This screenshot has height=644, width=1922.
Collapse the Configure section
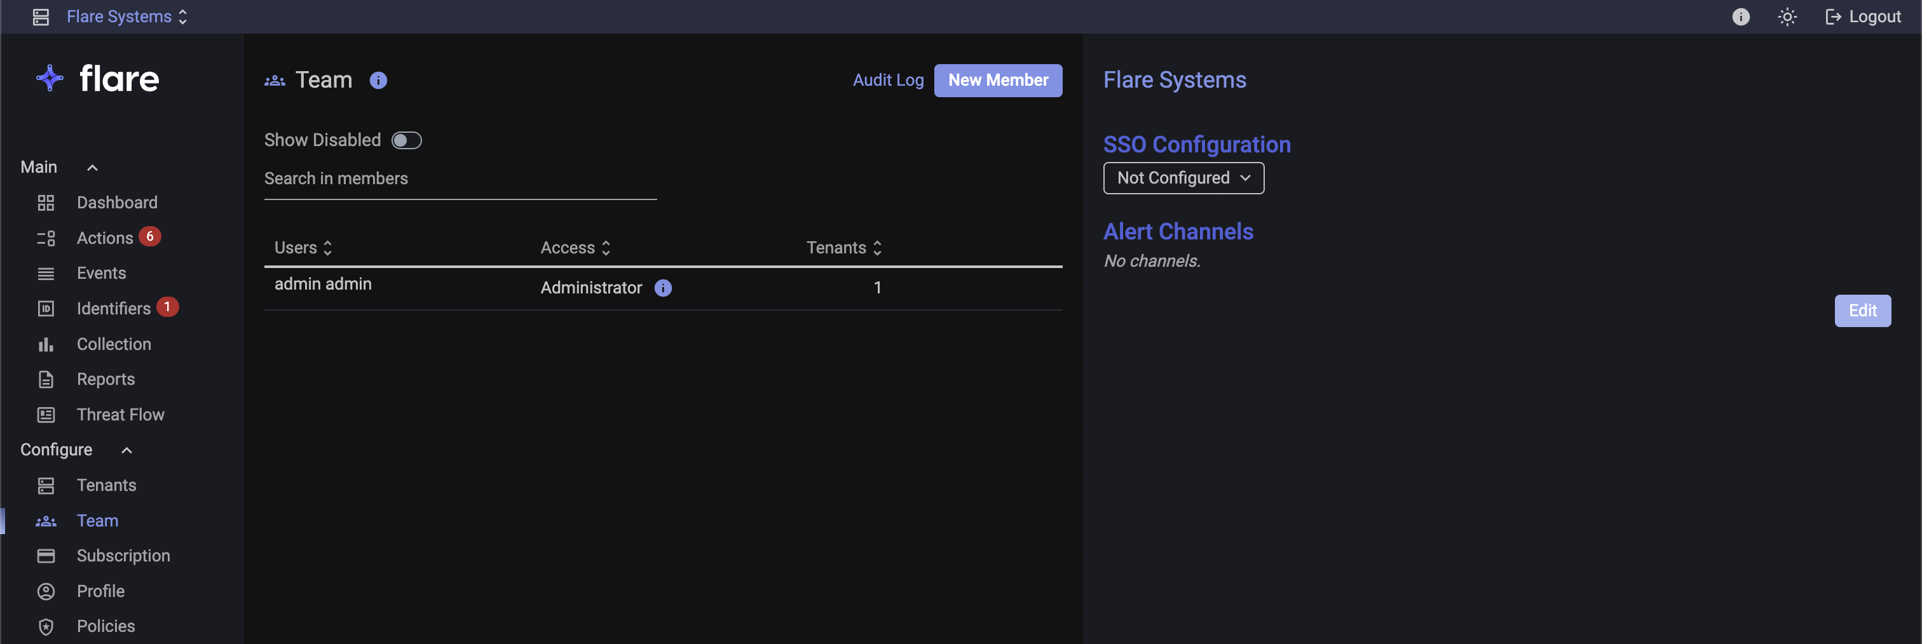pyautogui.click(x=125, y=450)
